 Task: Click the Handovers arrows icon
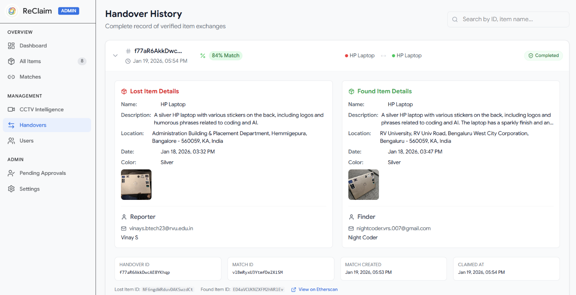tap(11, 125)
